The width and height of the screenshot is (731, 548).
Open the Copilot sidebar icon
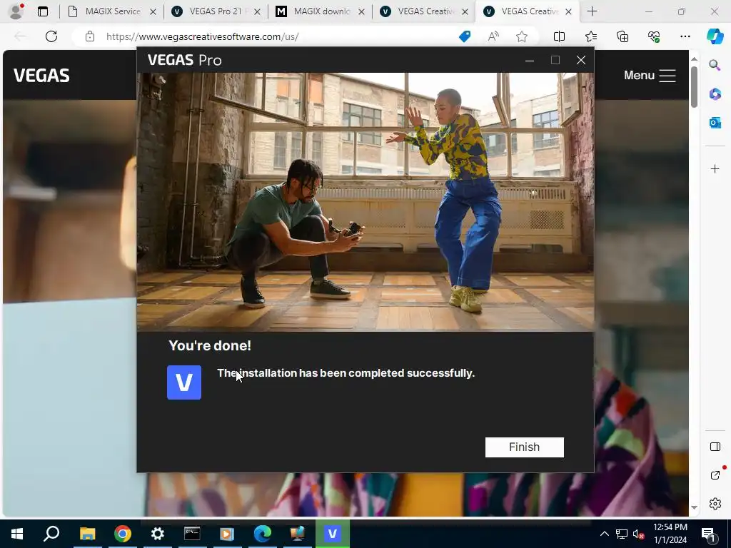pyautogui.click(x=715, y=36)
